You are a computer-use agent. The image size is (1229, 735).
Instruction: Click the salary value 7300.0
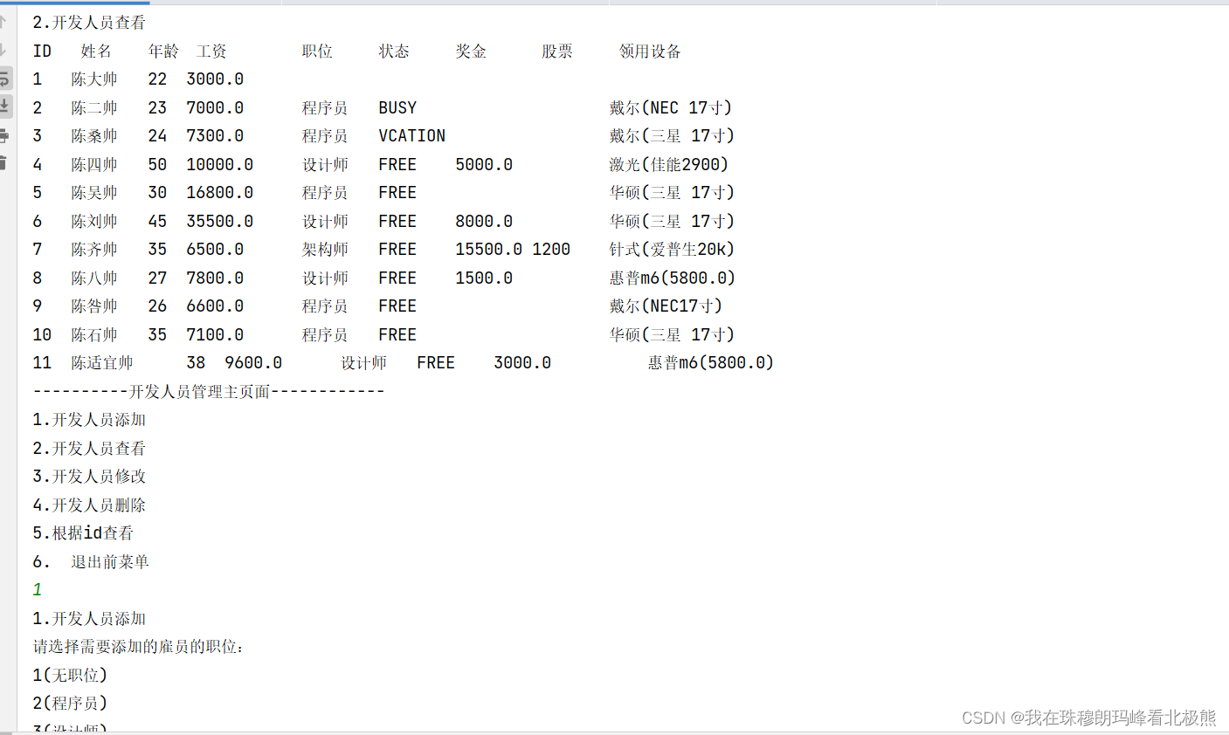coord(215,135)
